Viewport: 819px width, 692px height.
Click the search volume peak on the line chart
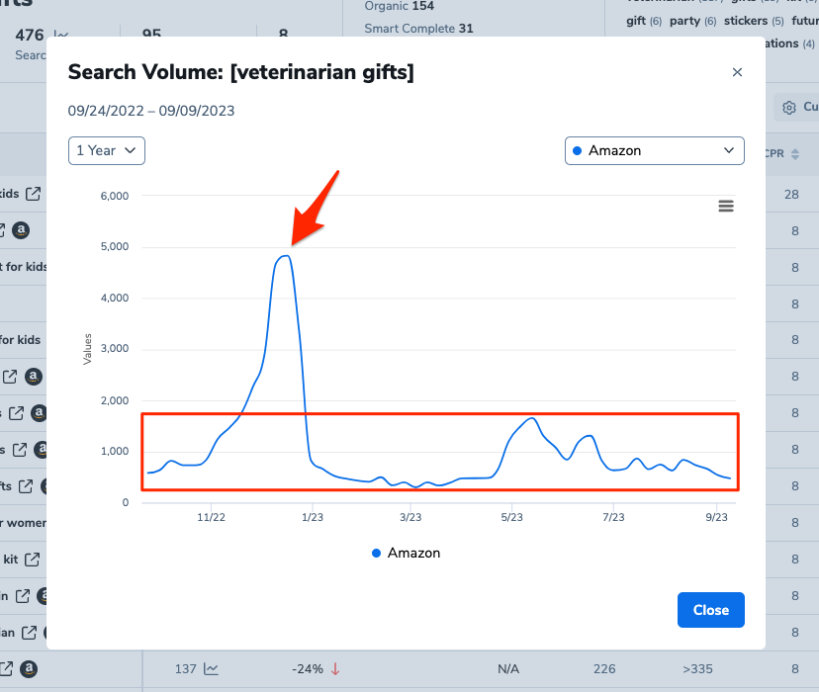click(285, 256)
